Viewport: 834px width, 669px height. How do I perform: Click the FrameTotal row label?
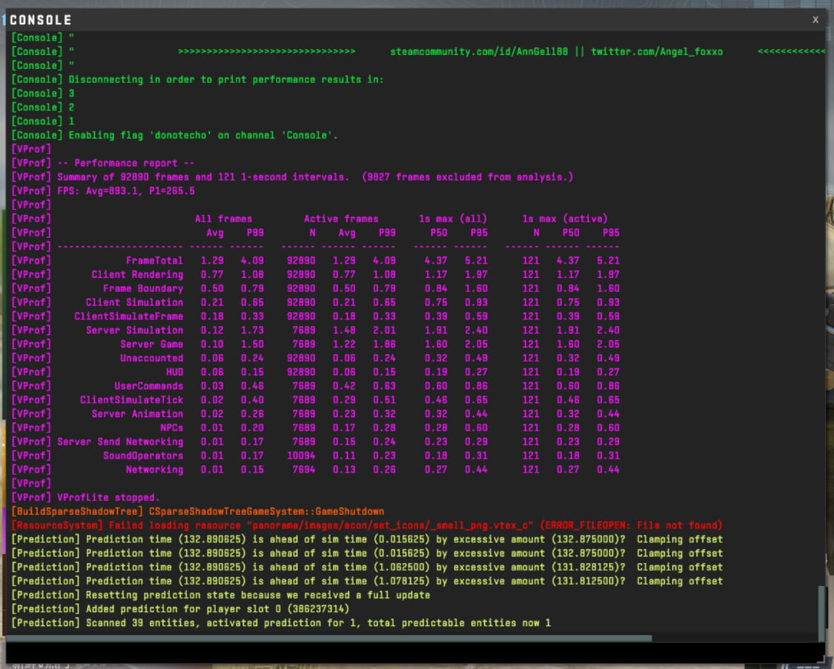154,260
